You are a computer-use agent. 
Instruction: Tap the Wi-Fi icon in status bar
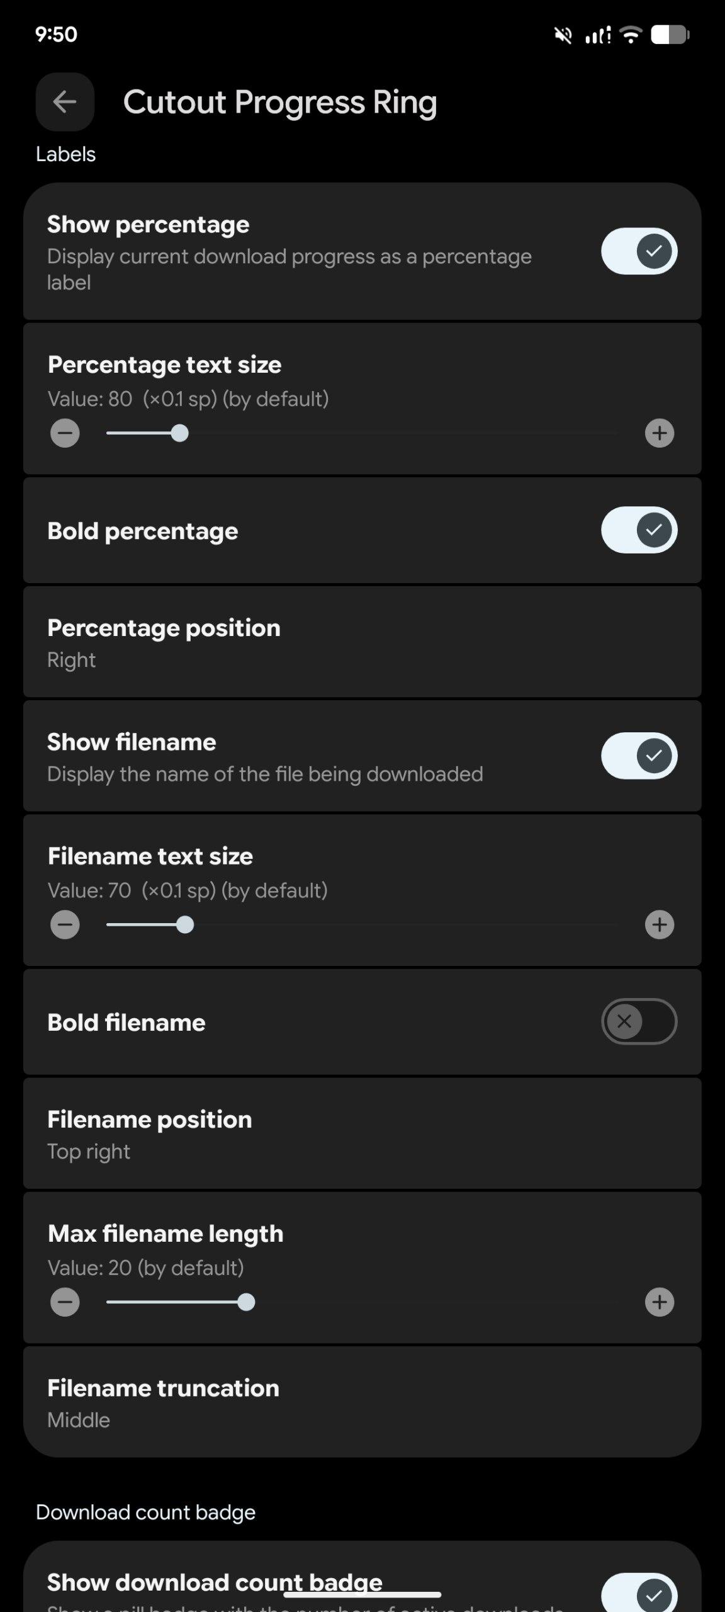pos(630,35)
